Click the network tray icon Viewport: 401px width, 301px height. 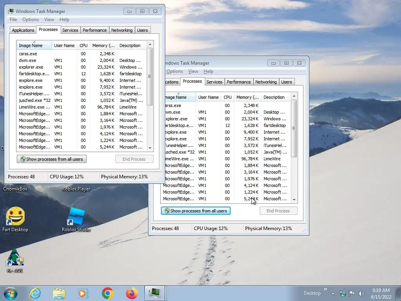[342, 293]
